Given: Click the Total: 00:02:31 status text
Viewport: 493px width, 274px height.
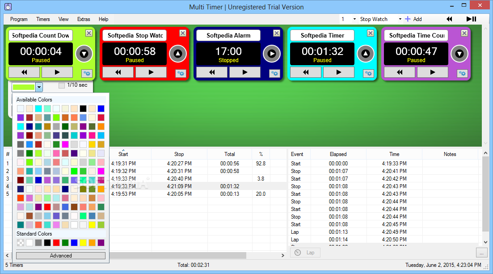Looking at the screenshot, I should click(194, 265).
